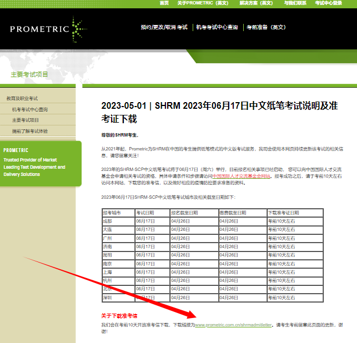
Task: Click the Prometric logo
Action: 48,29
